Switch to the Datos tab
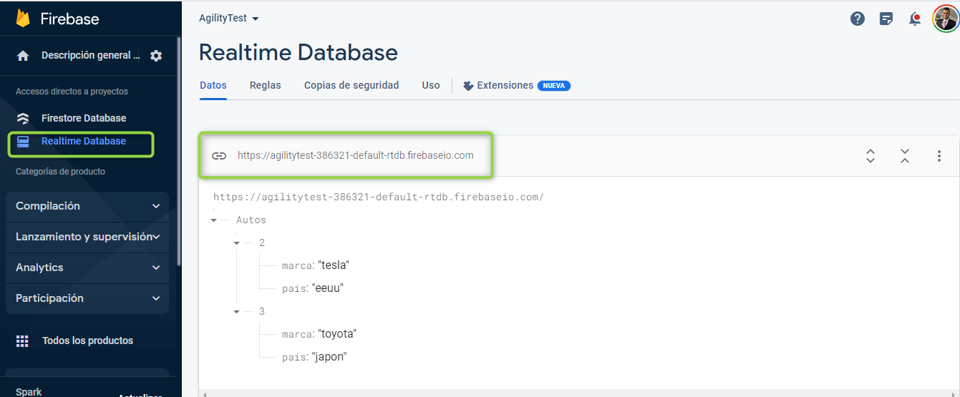This screenshot has height=397, width=960. (x=213, y=85)
